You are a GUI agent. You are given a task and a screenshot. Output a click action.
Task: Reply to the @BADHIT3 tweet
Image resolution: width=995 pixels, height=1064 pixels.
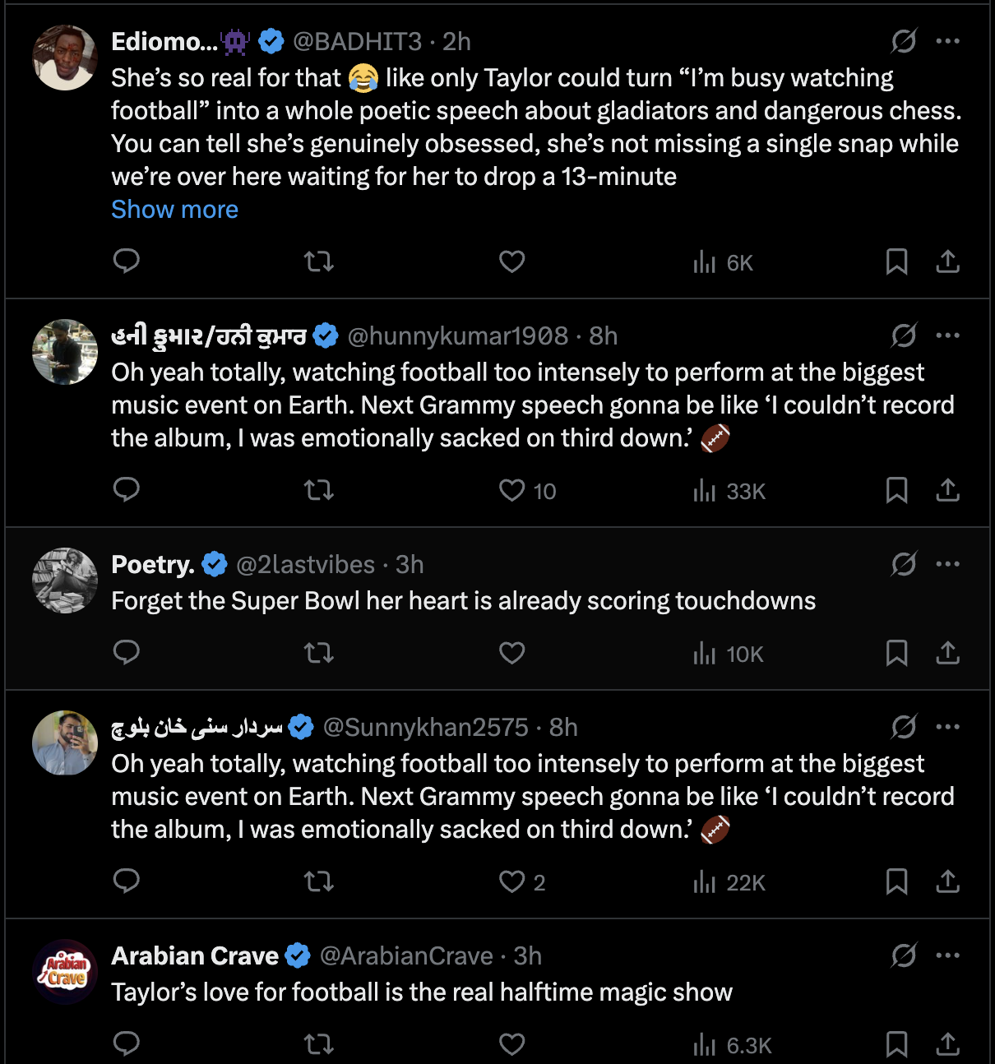(126, 261)
